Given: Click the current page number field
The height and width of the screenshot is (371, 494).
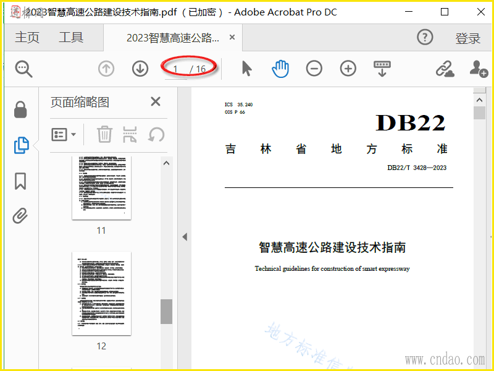Looking at the screenshot, I should [176, 69].
